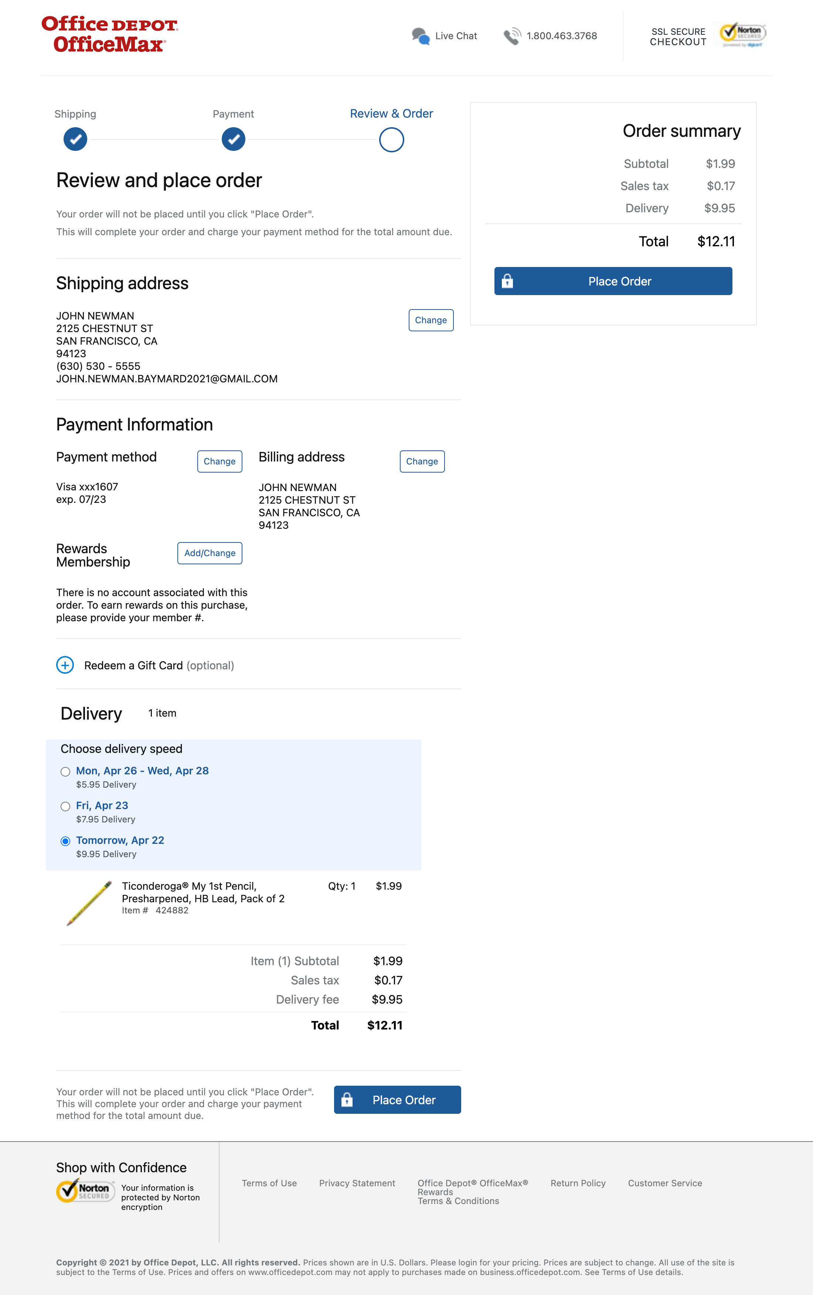The width and height of the screenshot is (813, 1295).
Task: Click the Office Depot OfficeMax logo
Action: pyautogui.click(x=108, y=33)
